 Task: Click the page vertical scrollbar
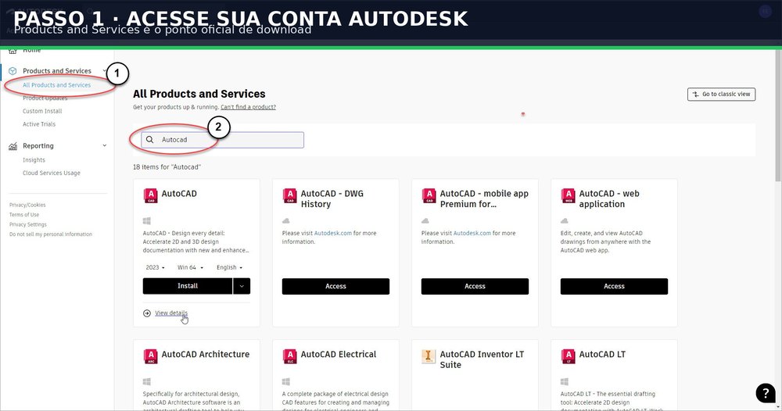coord(778,116)
